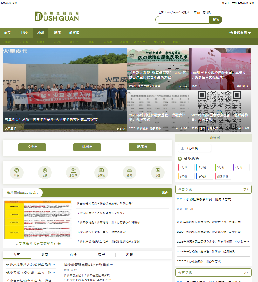Viewport: 258px width, 282px height.
Task: Switch to the 出行 tab
Action: [x=73, y=255]
